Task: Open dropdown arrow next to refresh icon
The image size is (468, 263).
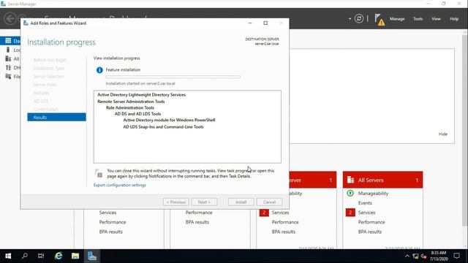Action: [x=350, y=19]
